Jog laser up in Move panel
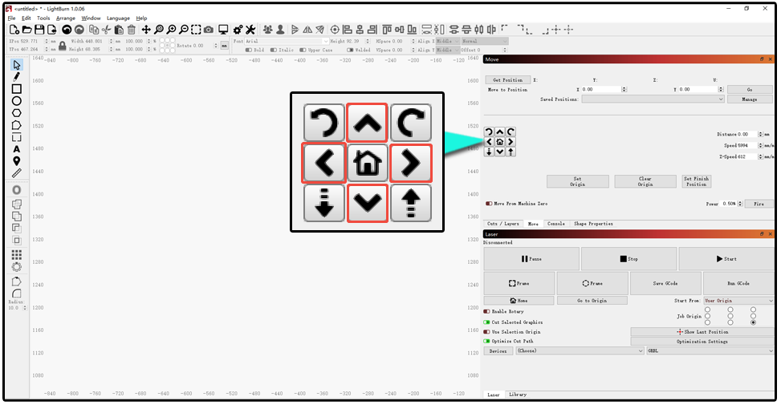 pyautogui.click(x=499, y=132)
